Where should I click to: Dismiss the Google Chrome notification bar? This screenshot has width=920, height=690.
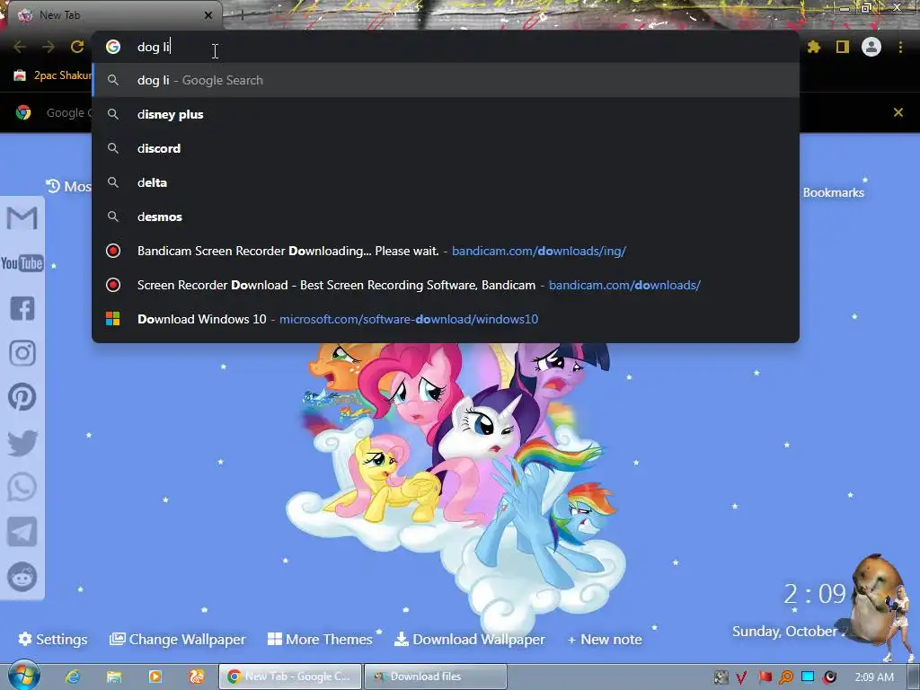pos(898,112)
